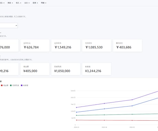Open the 支出 navigation dropdown menu

click(x=27, y=3)
